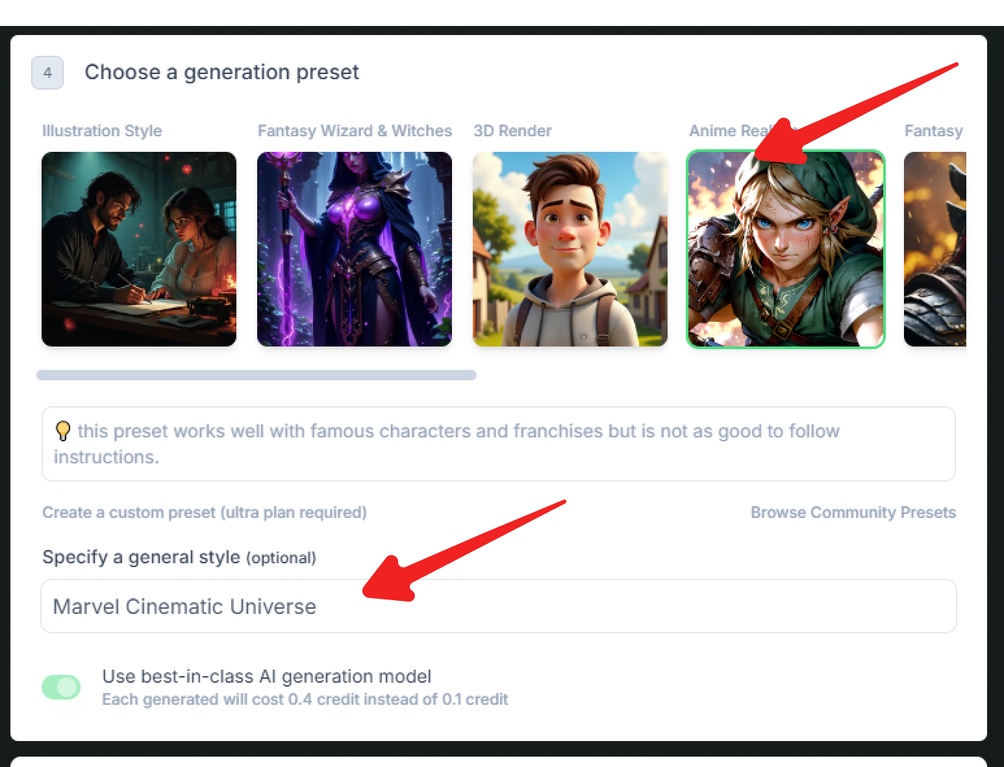The image size is (1004, 767).
Task: Toggle the best-in-class AI generation model switch
Action: 61,687
